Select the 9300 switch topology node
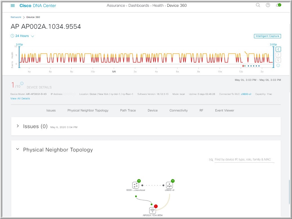Image resolution: width=292 pixels, height=219 pixels. (135, 185)
